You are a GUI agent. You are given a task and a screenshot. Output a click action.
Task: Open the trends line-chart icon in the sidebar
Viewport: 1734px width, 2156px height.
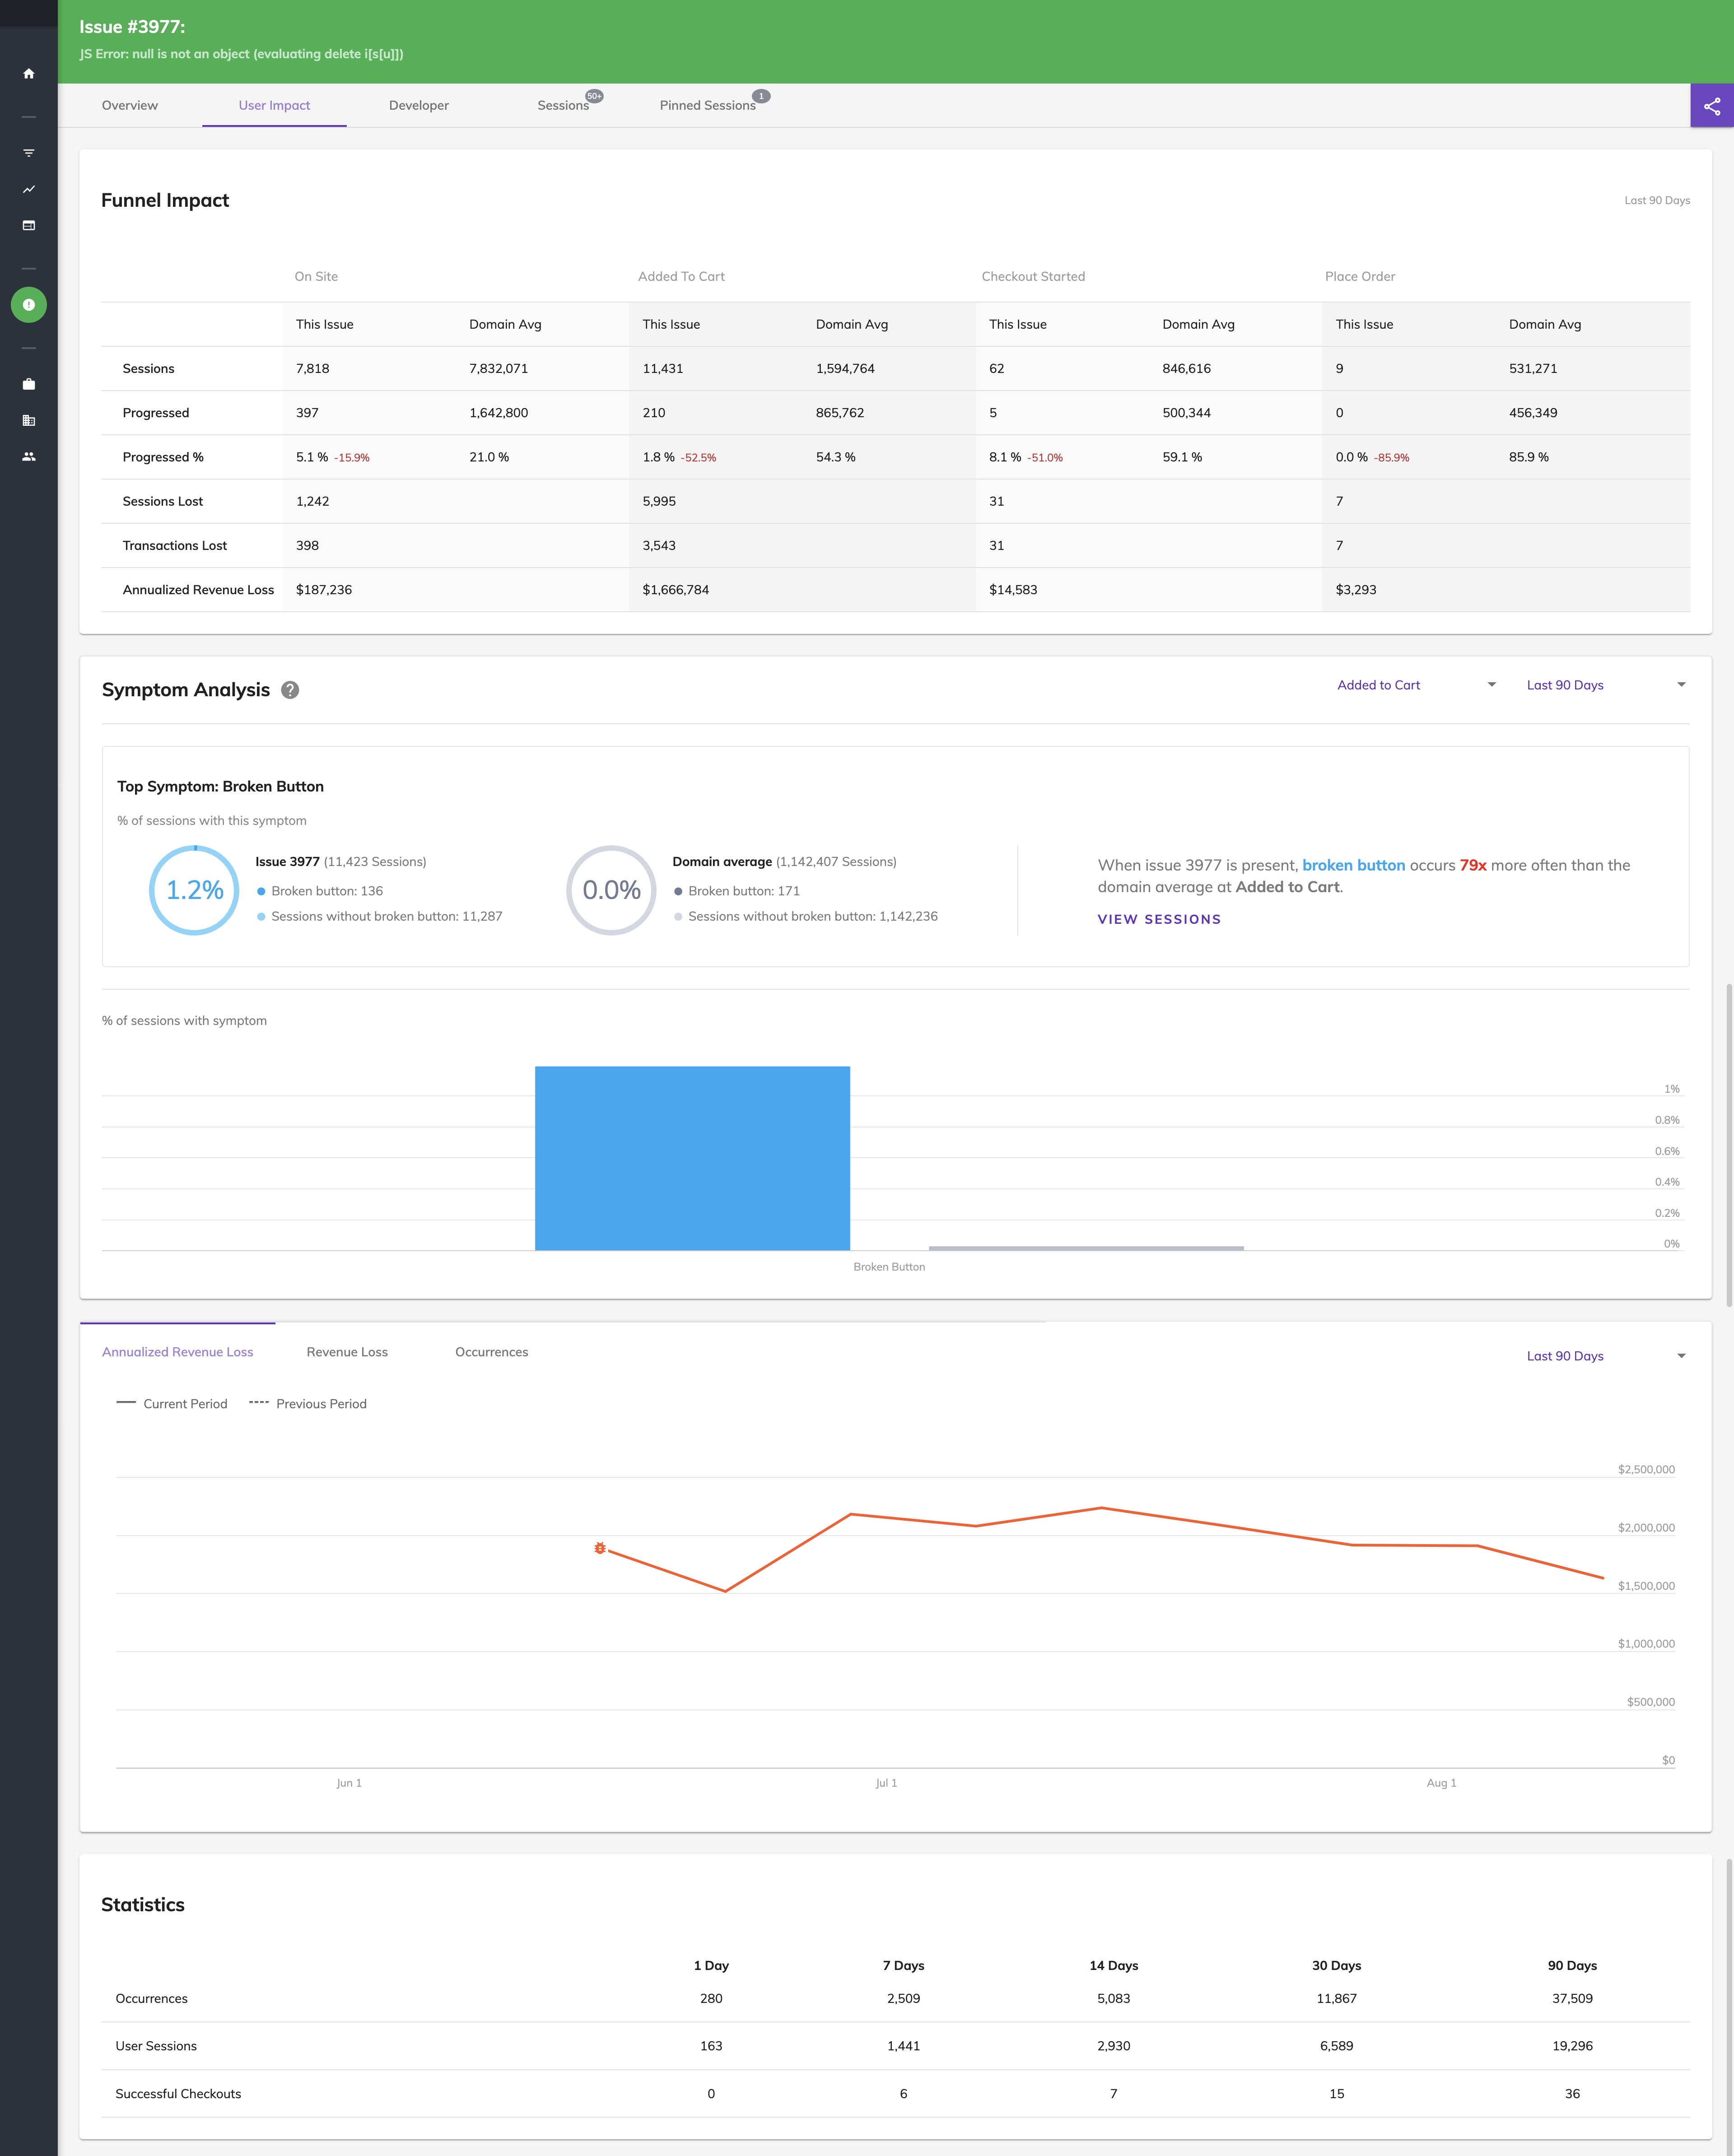[28, 189]
